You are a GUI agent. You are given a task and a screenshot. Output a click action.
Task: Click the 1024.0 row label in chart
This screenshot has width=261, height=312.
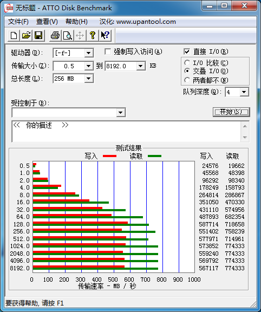(x=20, y=246)
